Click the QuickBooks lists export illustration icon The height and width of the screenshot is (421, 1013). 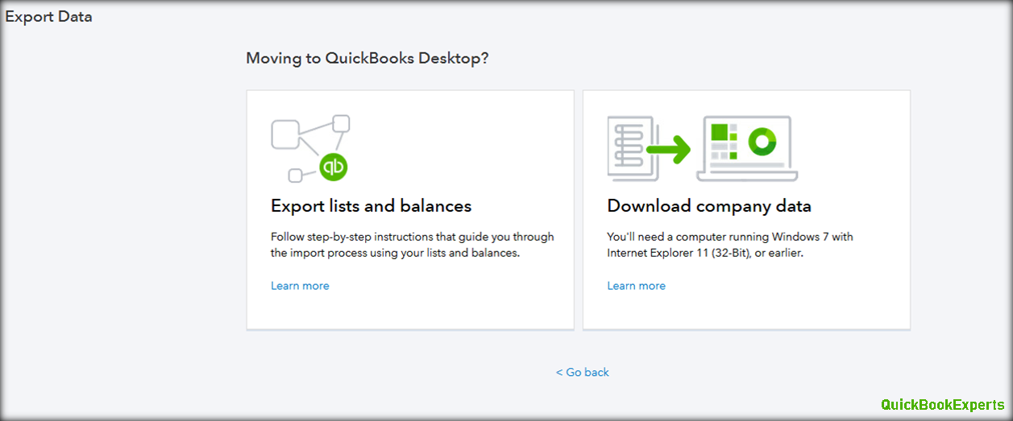click(310, 149)
